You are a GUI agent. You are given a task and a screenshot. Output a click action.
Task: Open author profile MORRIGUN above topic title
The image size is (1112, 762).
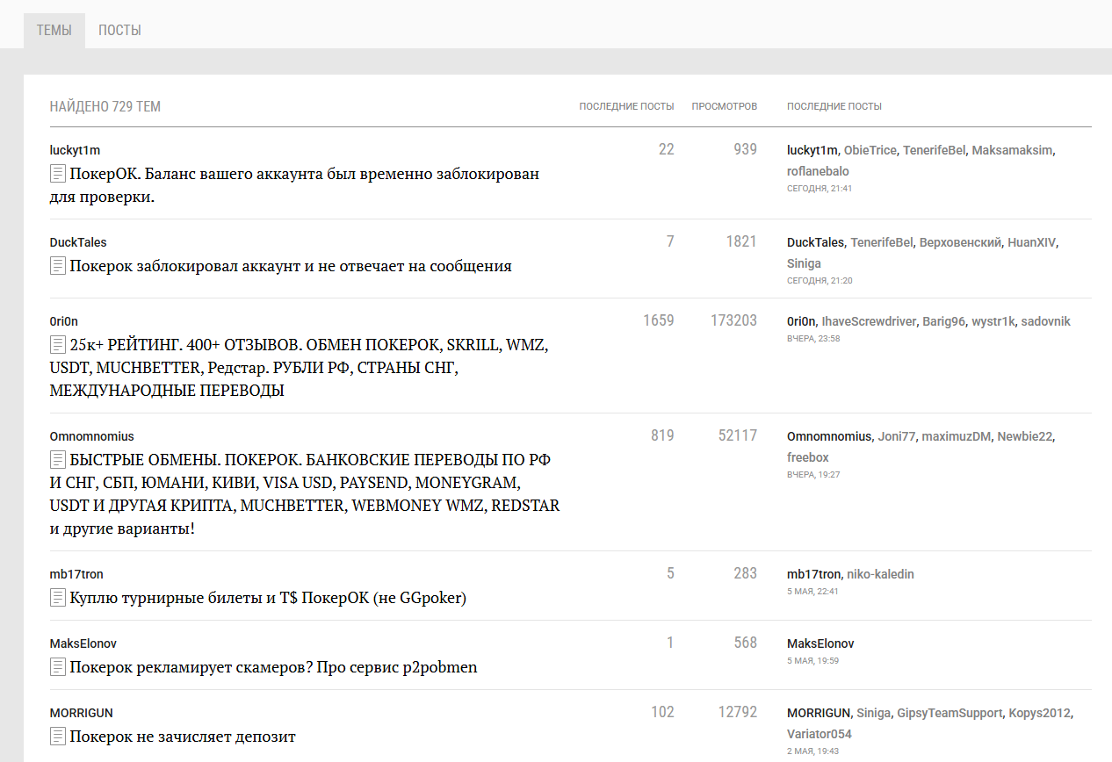coord(82,713)
